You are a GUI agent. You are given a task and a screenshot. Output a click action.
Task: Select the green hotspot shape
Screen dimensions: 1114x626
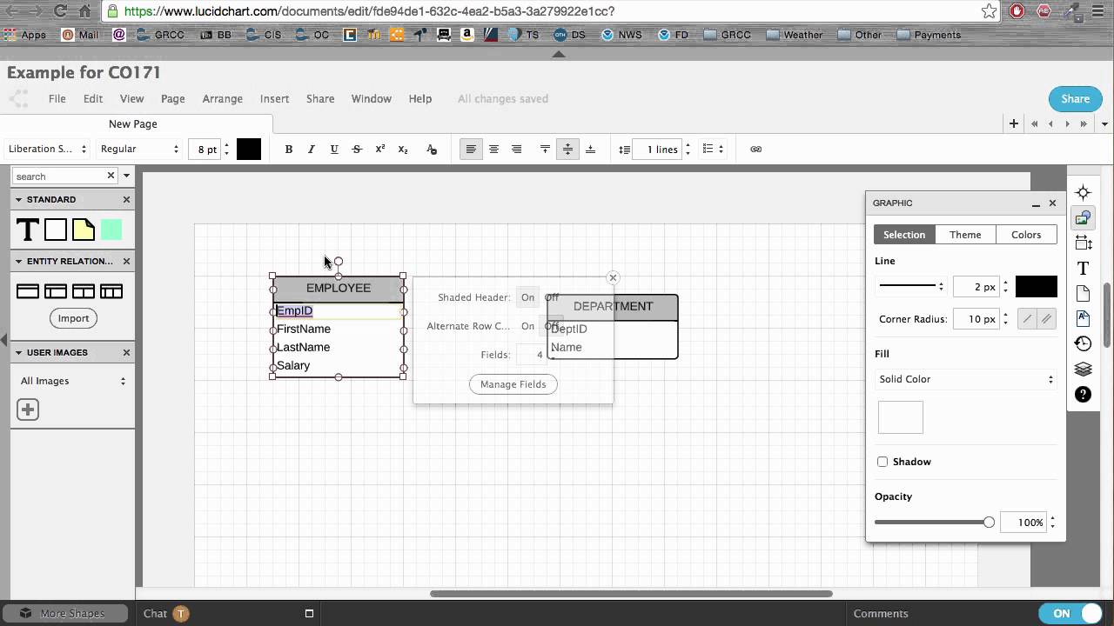111,230
